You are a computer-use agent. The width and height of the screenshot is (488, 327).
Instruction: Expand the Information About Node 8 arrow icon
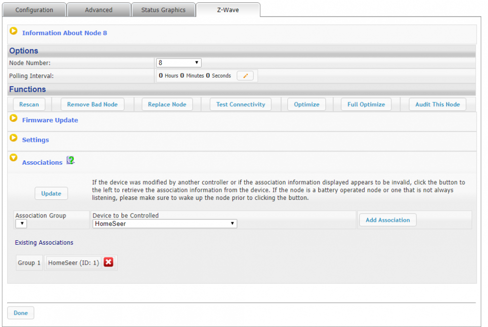(x=14, y=31)
